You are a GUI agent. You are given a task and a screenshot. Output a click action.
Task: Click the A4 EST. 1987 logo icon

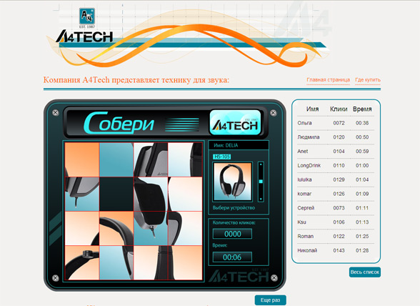click(87, 18)
